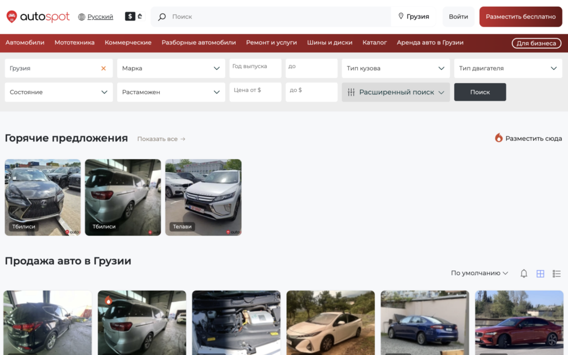Click Разместить бесплатно button

520,17
